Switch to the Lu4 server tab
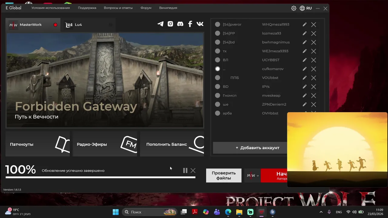Screen dimensions: 388x218 pyautogui.click(x=88, y=25)
